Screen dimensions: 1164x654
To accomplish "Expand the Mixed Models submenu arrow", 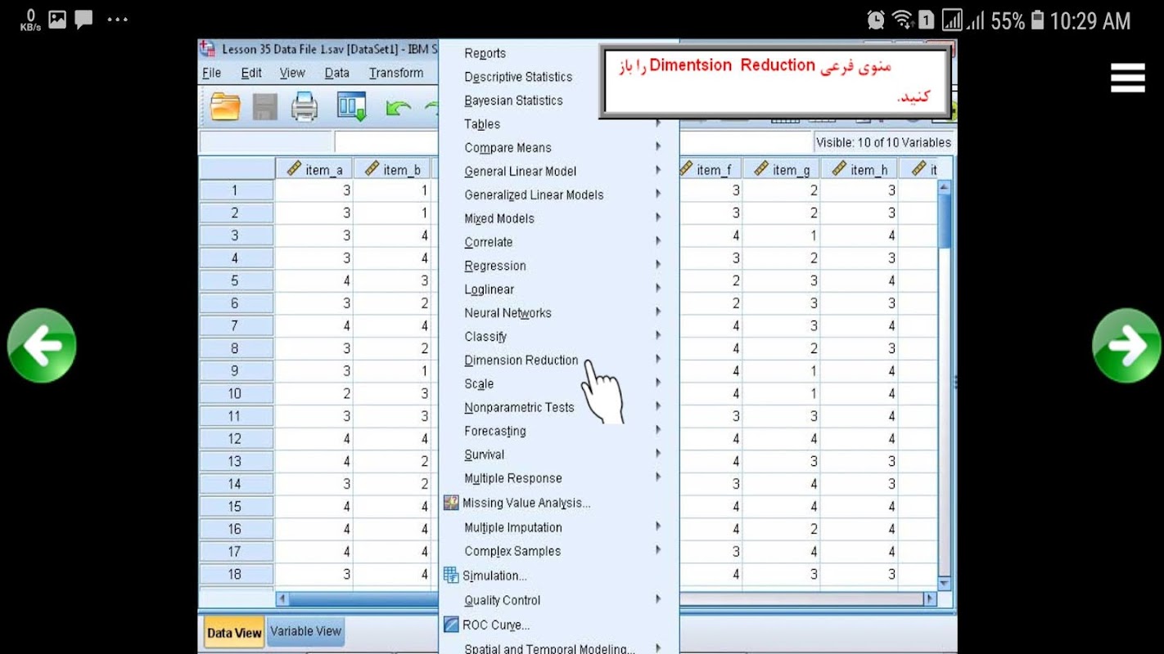I will coord(658,218).
